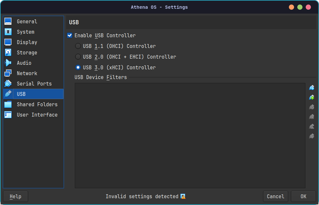319x205 pixels.
Task: Click the move filter down icon
Action: coord(312,136)
